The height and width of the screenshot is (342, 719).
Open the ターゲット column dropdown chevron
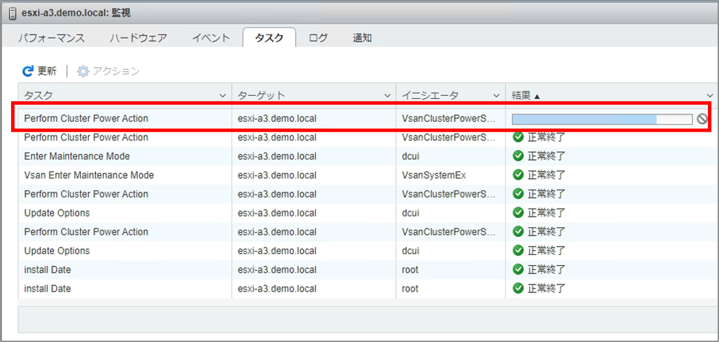tap(387, 95)
